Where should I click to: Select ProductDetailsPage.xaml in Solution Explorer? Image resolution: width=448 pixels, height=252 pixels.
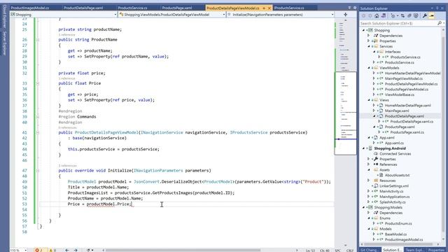click(404, 116)
